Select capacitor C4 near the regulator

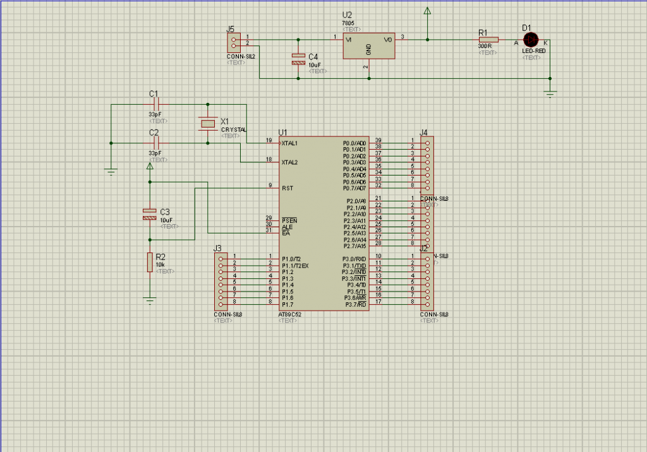pos(298,59)
